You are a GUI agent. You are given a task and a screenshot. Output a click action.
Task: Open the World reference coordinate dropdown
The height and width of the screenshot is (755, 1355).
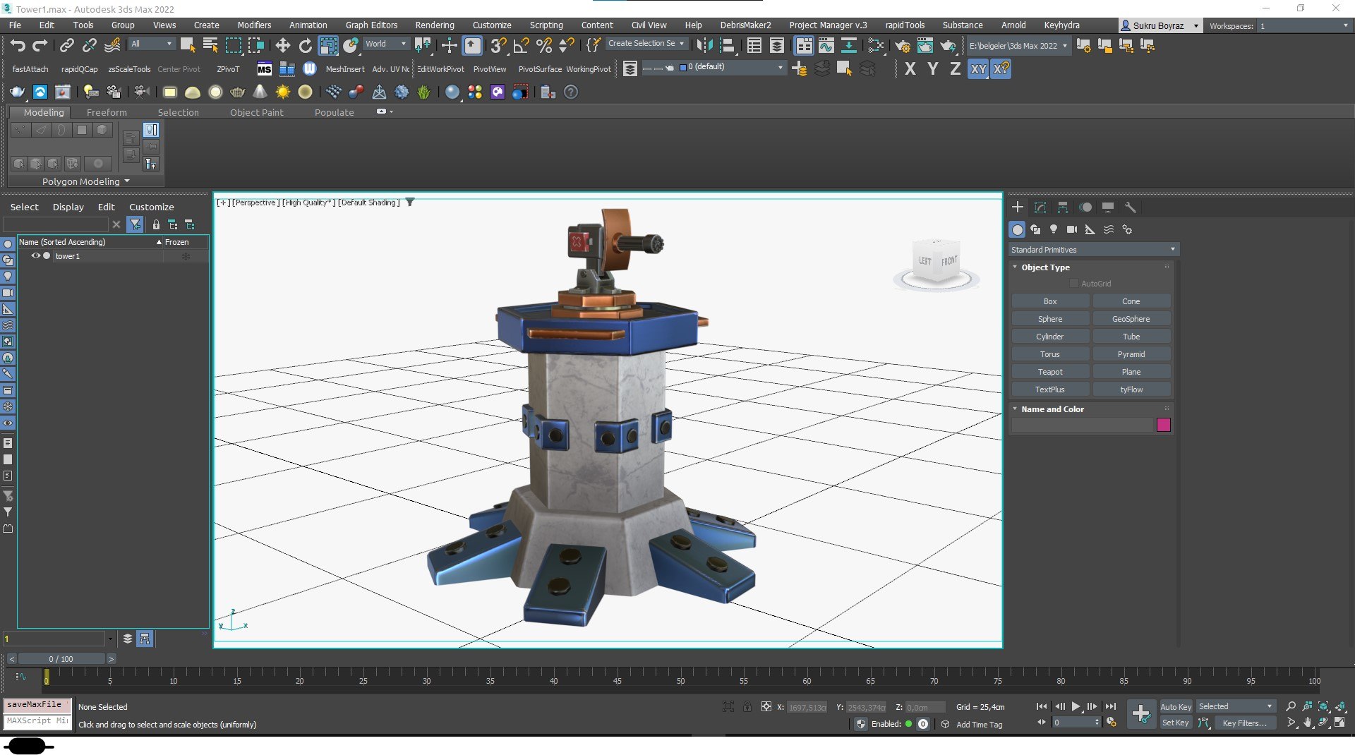click(x=385, y=44)
